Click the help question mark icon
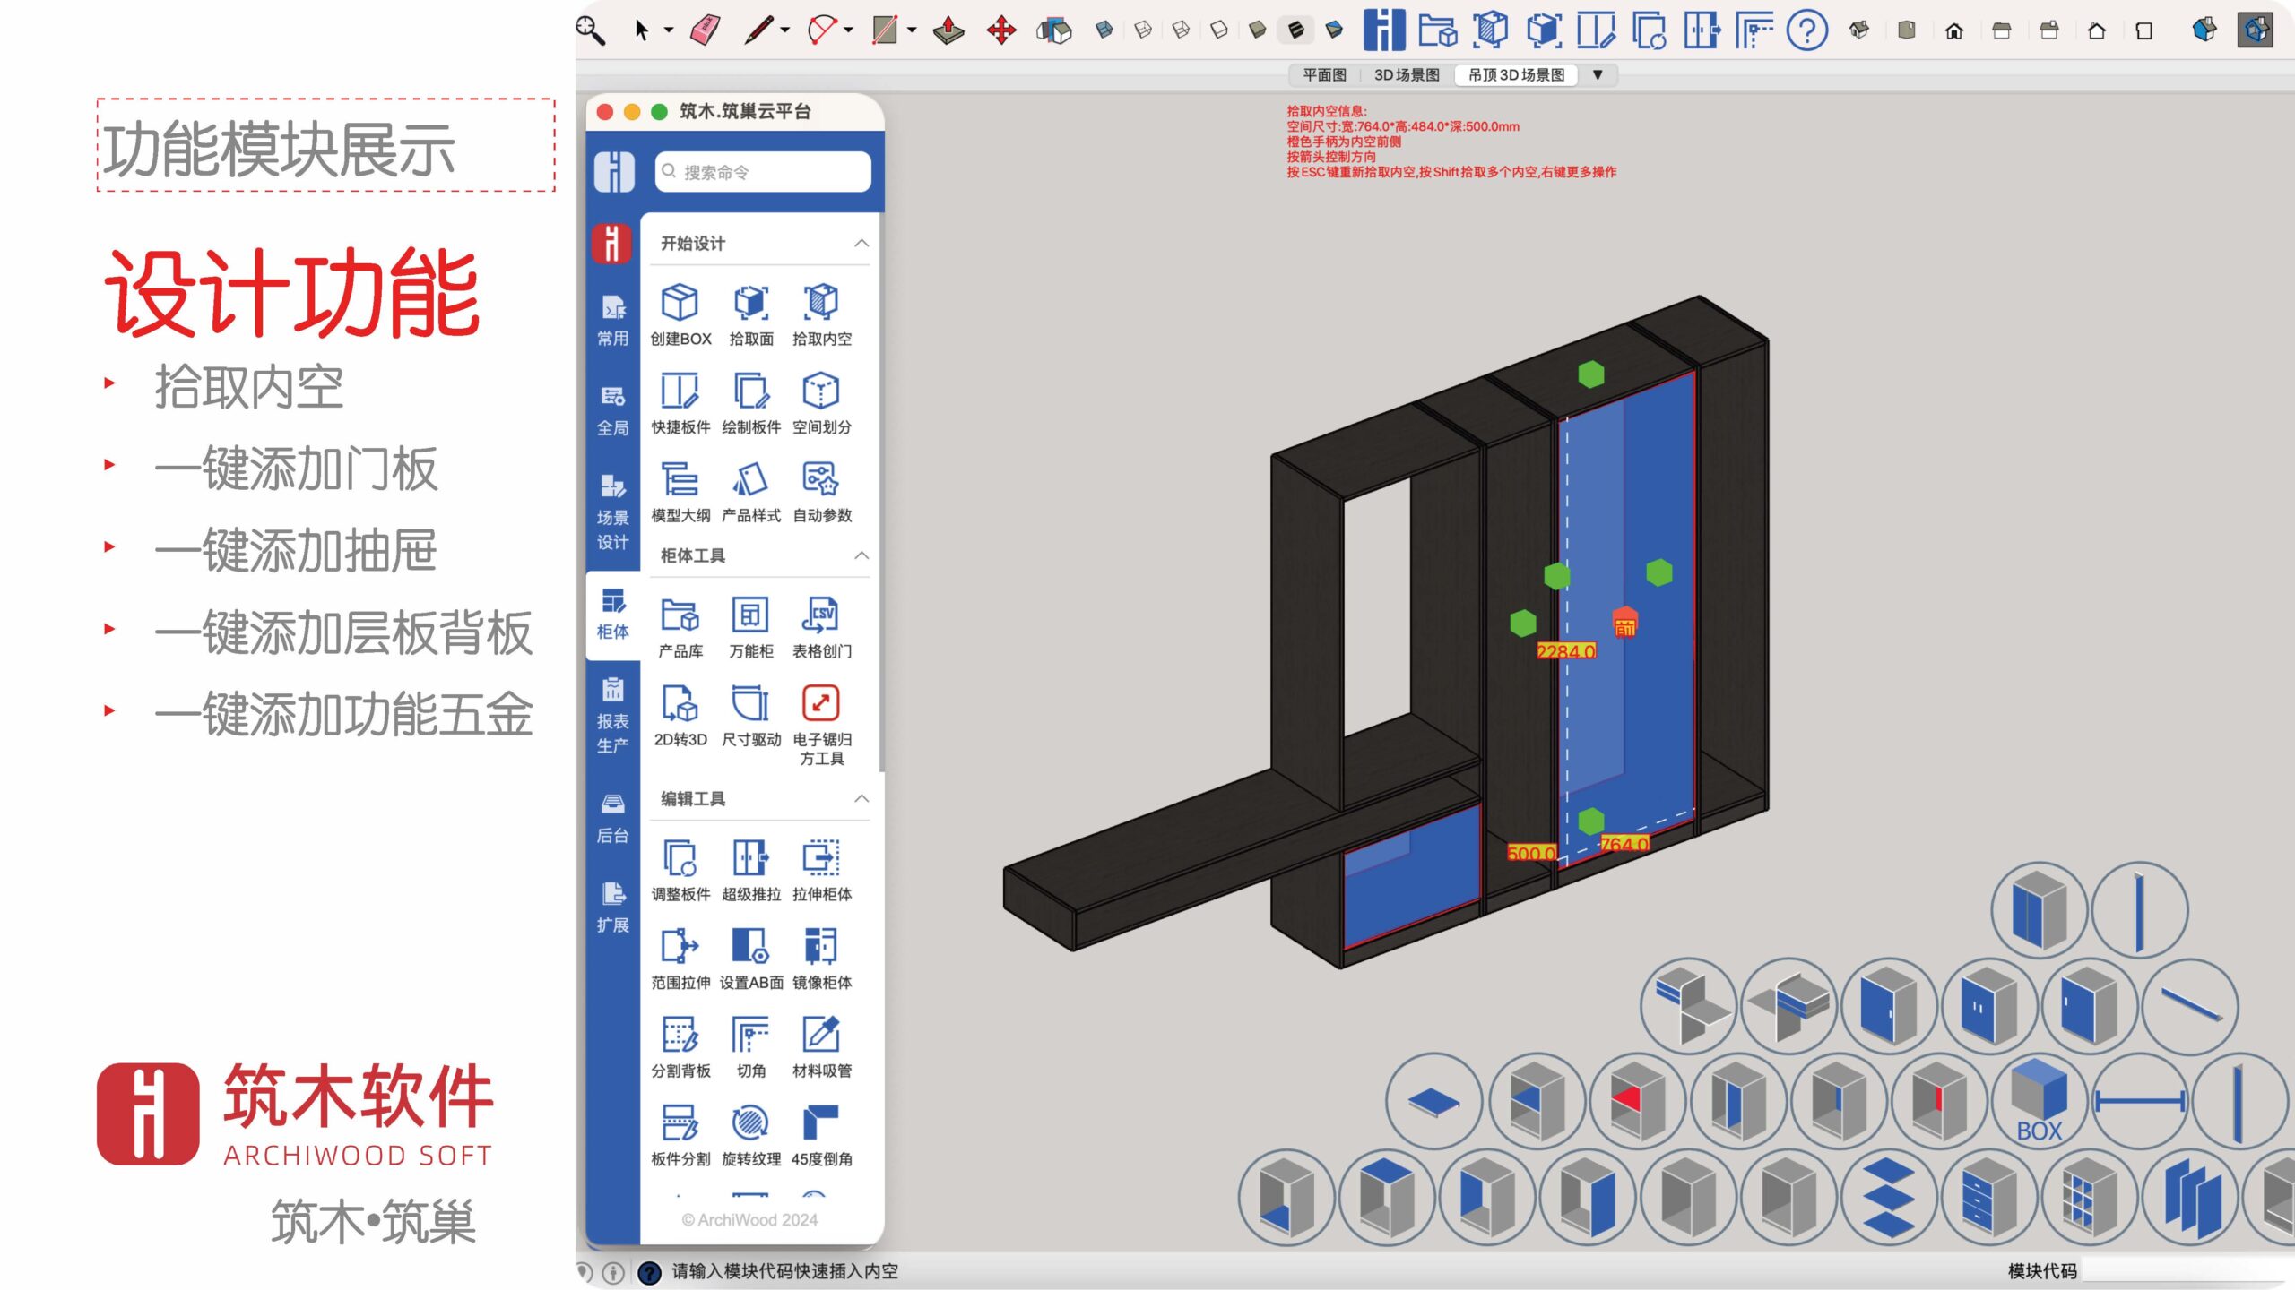The image size is (2295, 1290). [1806, 30]
